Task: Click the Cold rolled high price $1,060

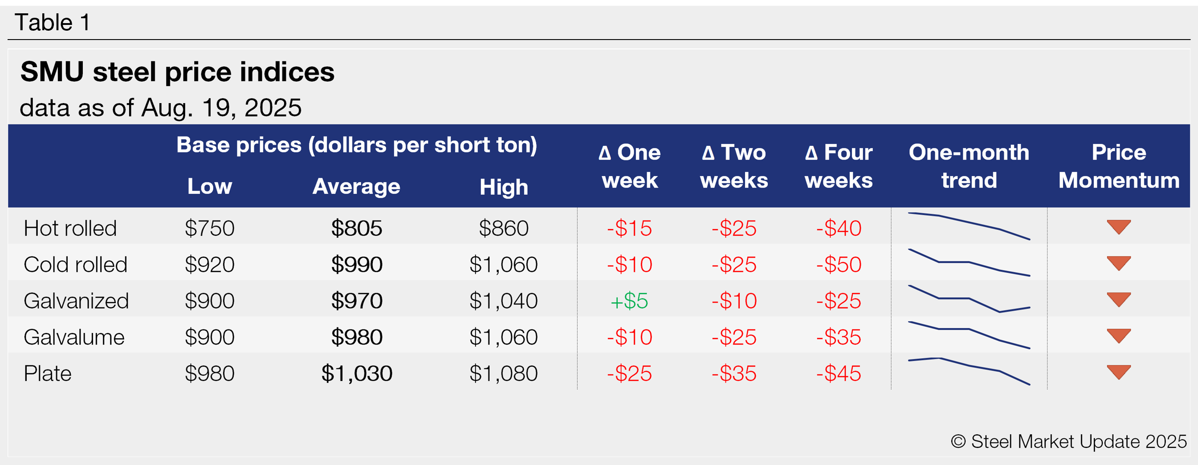Action: 503,265
